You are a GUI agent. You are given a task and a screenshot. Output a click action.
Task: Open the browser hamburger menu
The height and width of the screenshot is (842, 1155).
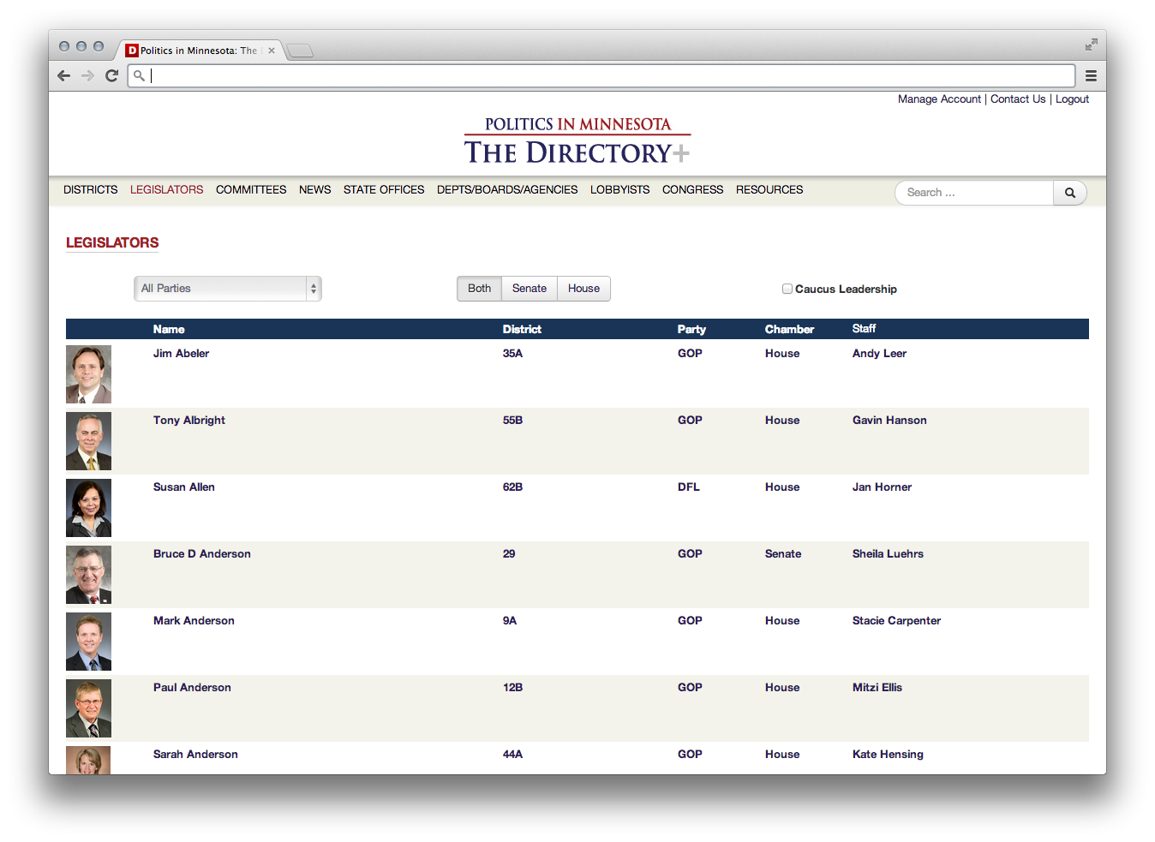tap(1091, 75)
